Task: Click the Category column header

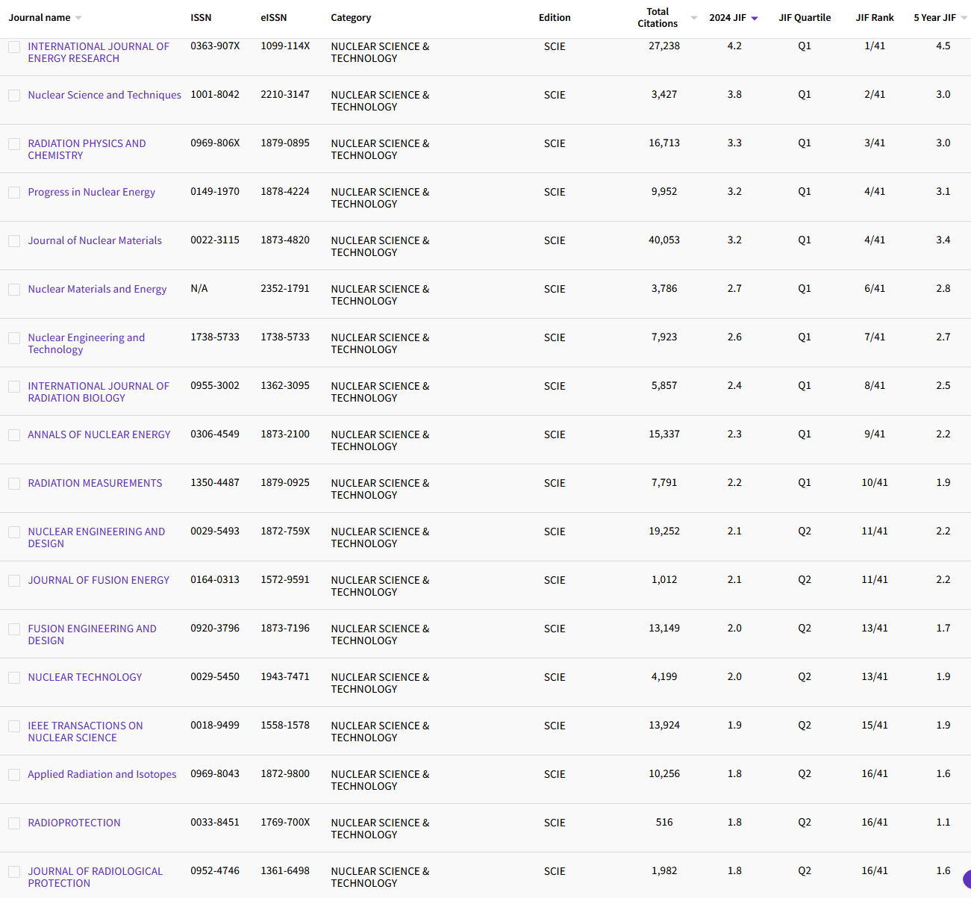Action: (351, 18)
